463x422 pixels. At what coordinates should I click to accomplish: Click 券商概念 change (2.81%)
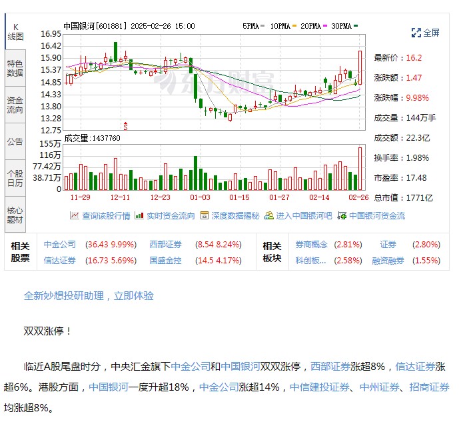348,245
